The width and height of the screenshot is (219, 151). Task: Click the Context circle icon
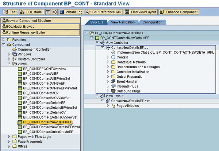click(113, 58)
